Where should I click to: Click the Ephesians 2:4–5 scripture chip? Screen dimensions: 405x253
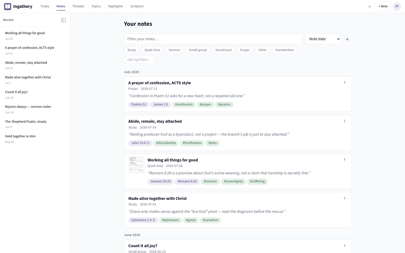pos(143,220)
